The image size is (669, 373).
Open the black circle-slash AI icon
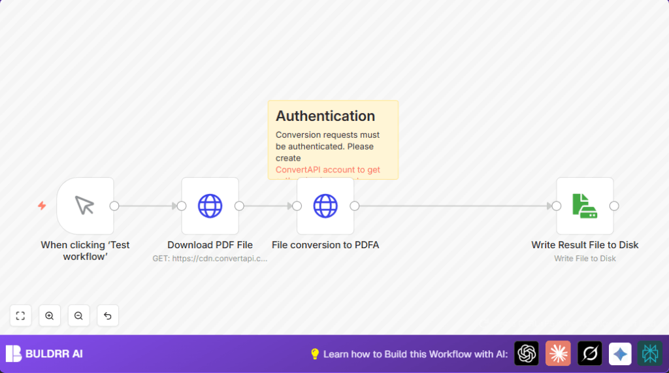point(590,353)
